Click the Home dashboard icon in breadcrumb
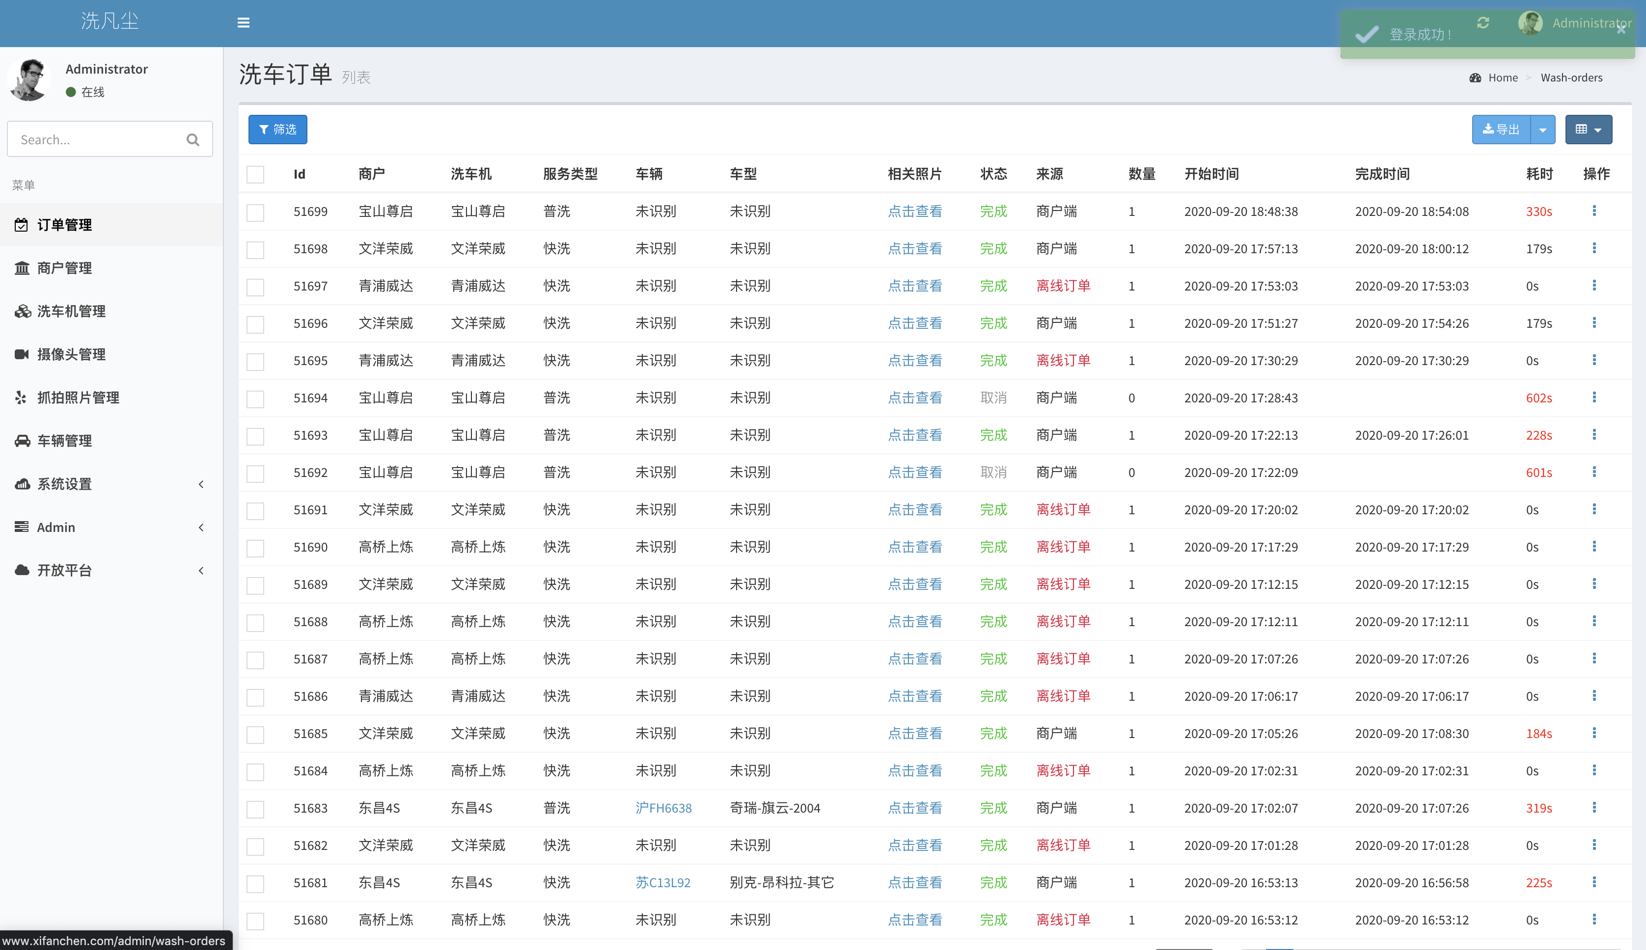The height and width of the screenshot is (950, 1646). pos(1476,78)
